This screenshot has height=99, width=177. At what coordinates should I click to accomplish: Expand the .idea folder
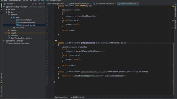tap(7, 9)
